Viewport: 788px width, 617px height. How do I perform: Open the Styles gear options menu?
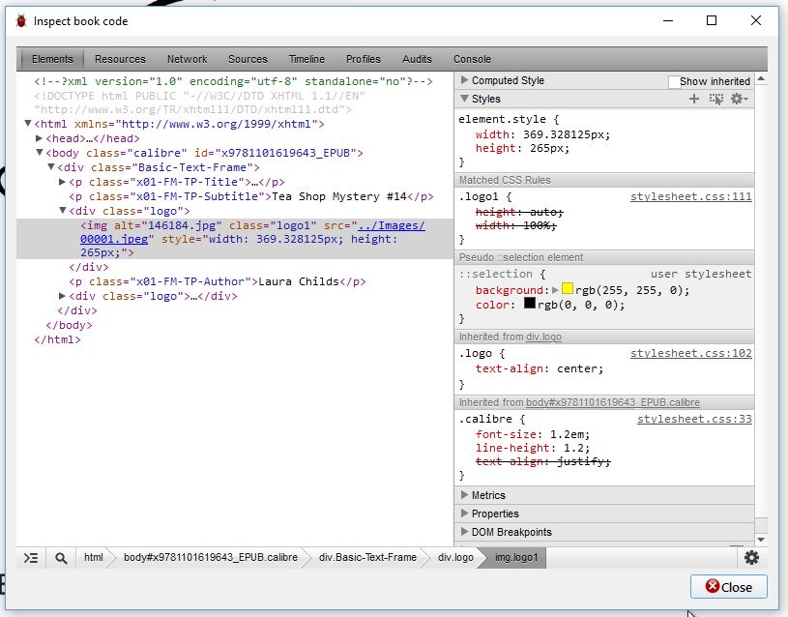tap(739, 100)
